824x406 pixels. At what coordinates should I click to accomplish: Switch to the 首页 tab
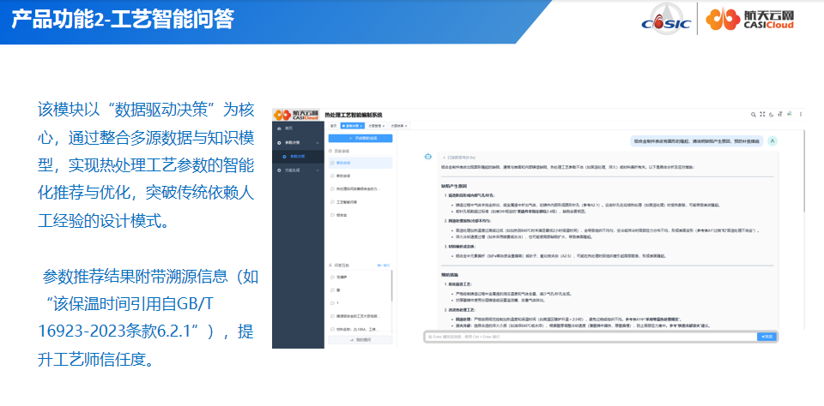[x=333, y=126]
